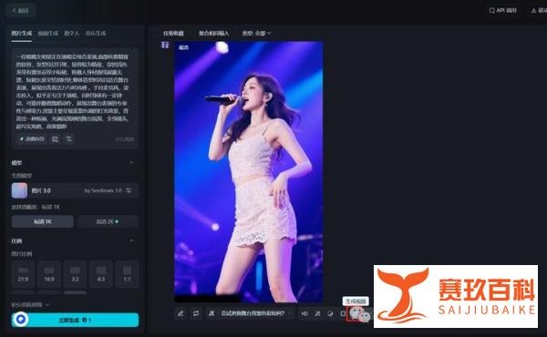
Task: Click the expand image icon next to HD
Action: pos(317,313)
